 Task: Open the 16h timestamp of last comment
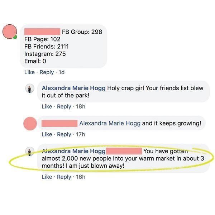coord(81,177)
